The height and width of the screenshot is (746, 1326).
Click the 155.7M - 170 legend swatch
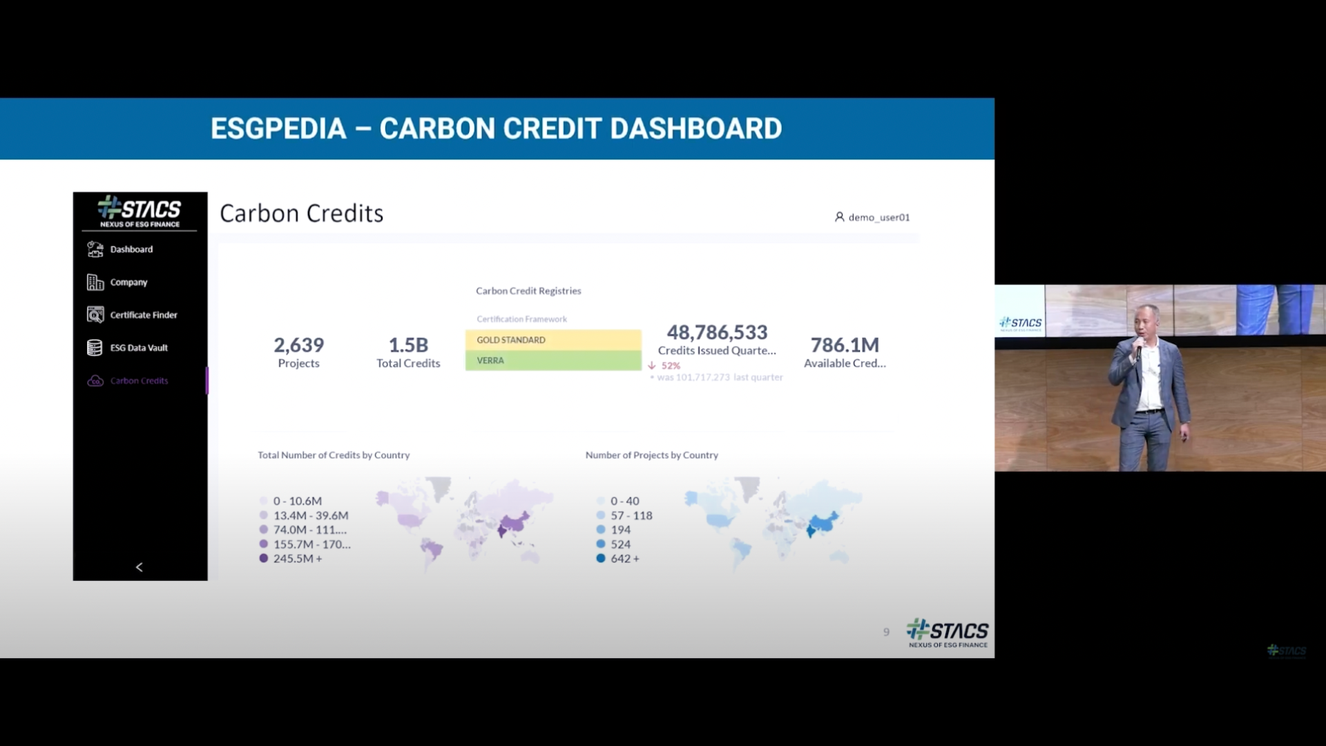263,544
